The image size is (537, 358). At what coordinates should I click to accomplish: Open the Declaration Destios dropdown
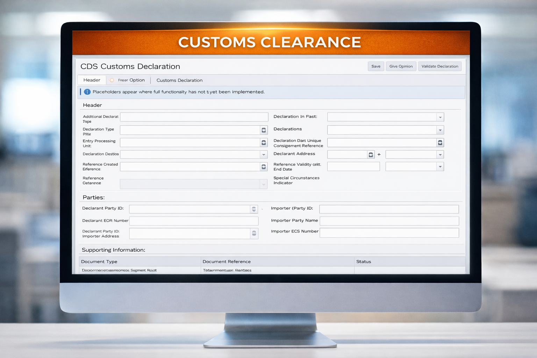coord(263,154)
